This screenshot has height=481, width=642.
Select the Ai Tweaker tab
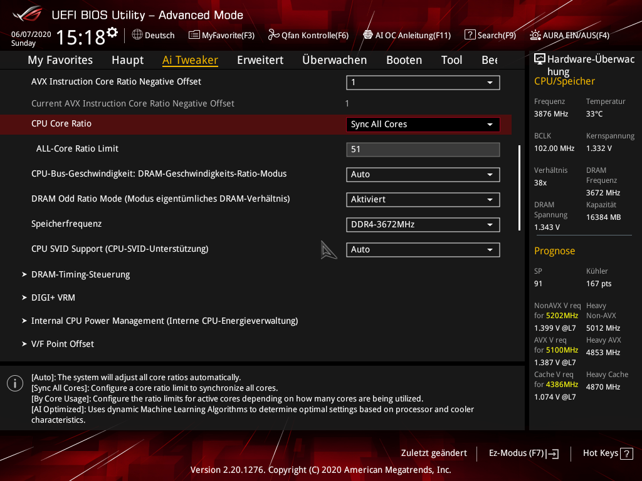[190, 60]
